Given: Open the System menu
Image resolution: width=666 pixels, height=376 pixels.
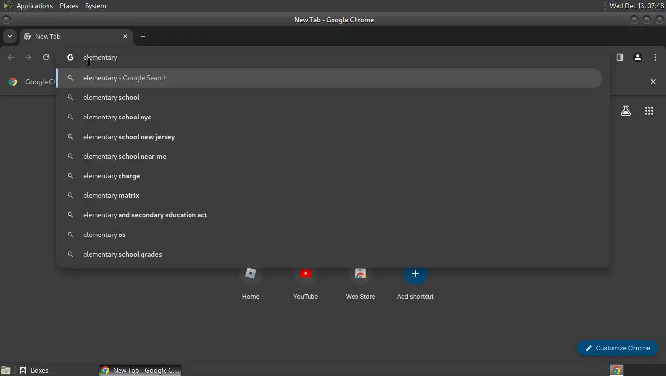Looking at the screenshot, I should click(95, 6).
